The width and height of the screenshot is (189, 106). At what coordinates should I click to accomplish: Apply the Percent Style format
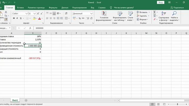point(80,18)
